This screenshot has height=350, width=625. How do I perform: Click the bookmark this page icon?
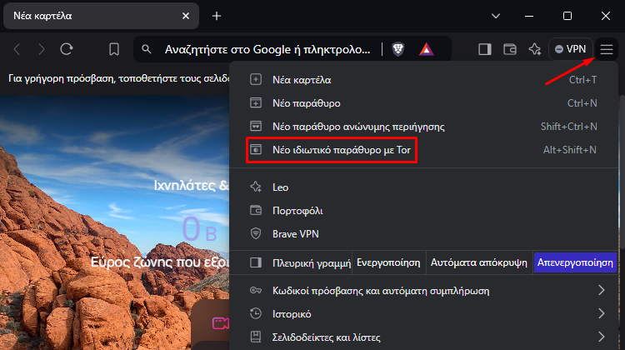click(114, 49)
